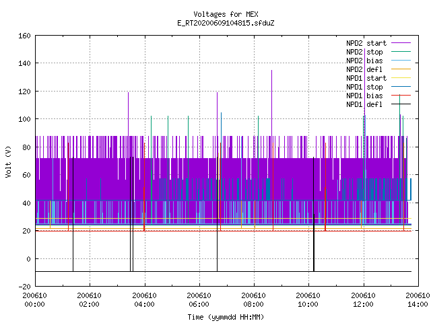Click the NPD1 start yellow legend line
The width and height of the screenshot is (431, 323).
[x=401, y=78]
